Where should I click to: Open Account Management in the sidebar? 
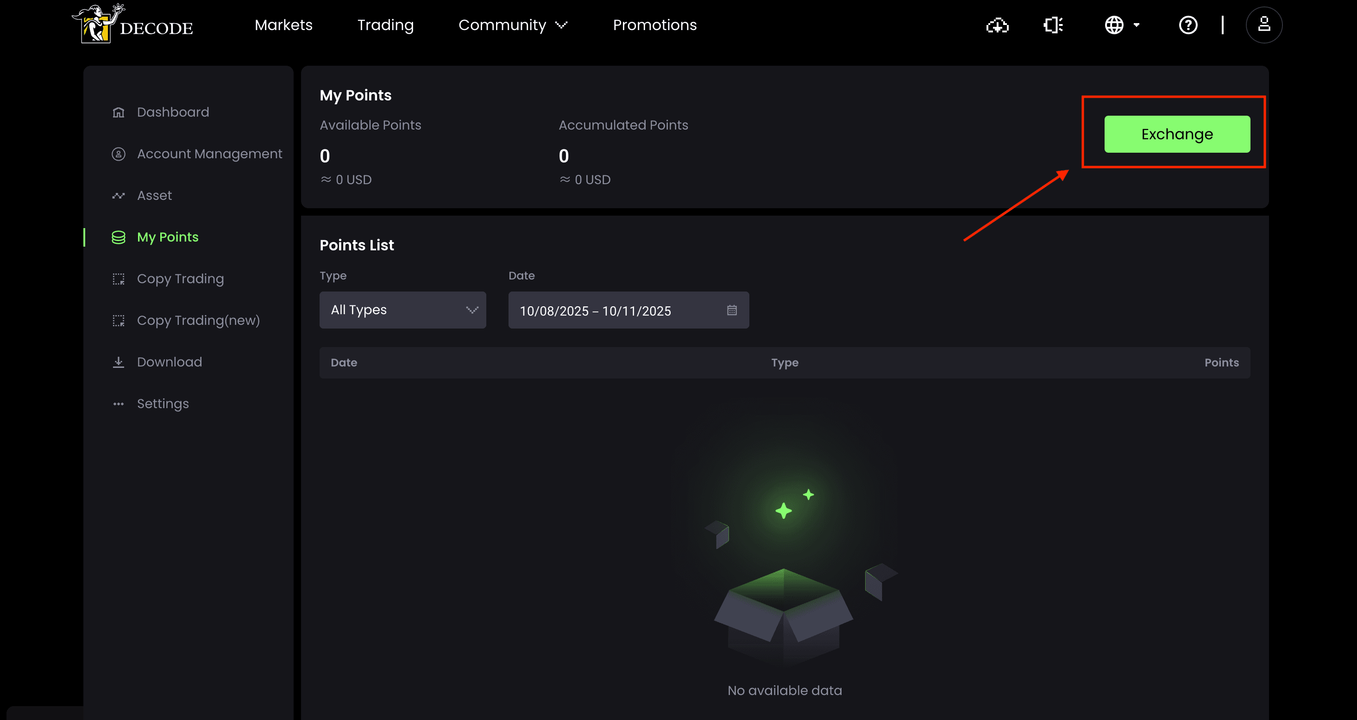click(209, 154)
